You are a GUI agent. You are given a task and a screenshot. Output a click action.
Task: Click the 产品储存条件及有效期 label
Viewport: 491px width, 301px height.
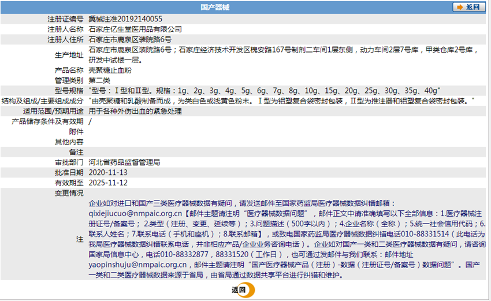coord(47,121)
